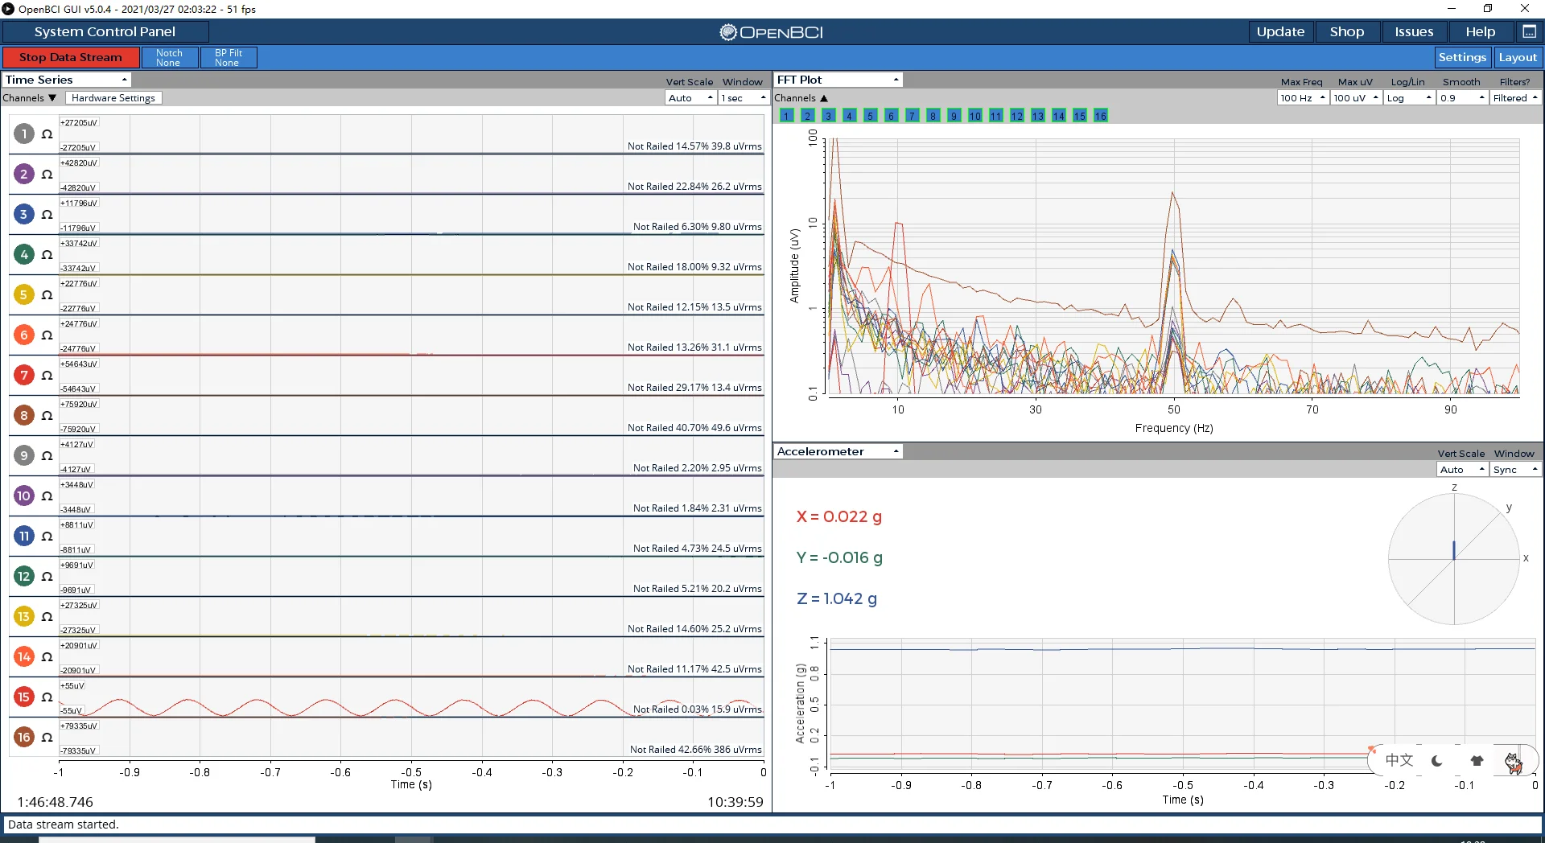
Task: Click the Notch filter button
Action: [x=169, y=57]
